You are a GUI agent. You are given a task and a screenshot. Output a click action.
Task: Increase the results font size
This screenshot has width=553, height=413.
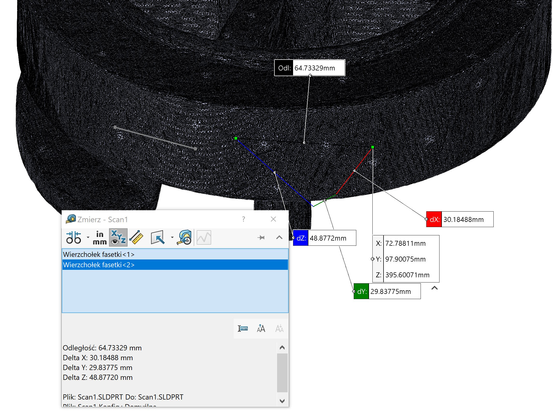click(261, 328)
